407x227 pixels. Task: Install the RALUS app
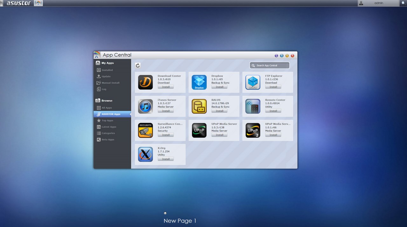click(x=219, y=111)
